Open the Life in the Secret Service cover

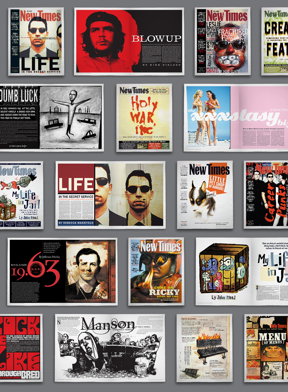pyautogui.click(x=36, y=41)
